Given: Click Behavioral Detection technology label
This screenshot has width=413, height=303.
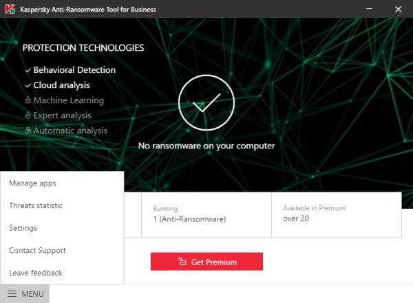Looking at the screenshot, I should 74,70.
